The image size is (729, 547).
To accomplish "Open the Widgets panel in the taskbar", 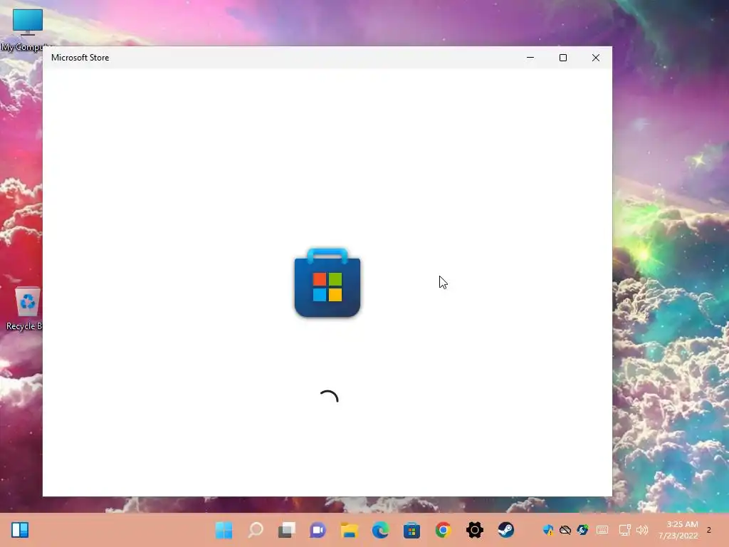I will (x=20, y=530).
